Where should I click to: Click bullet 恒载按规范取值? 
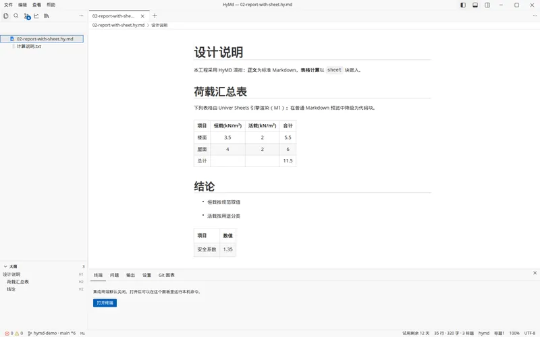tap(224, 202)
